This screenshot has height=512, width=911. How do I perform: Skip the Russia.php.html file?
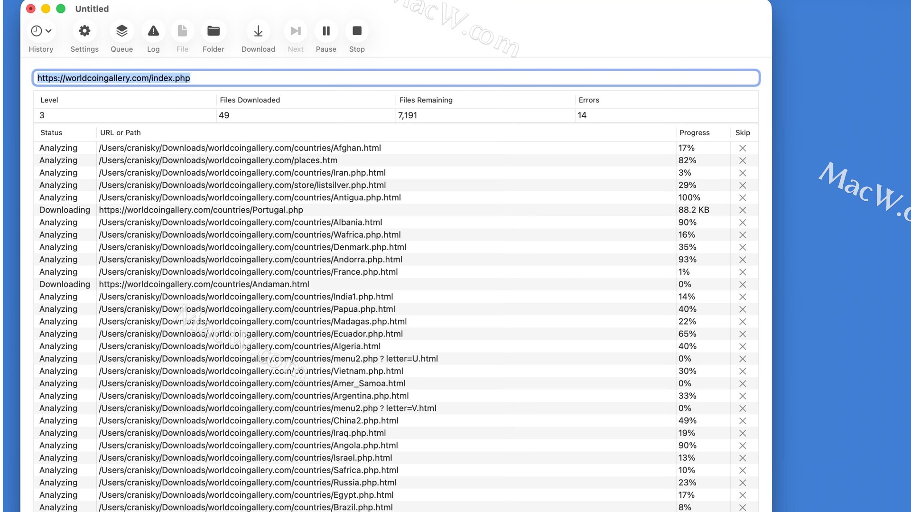[743, 483]
